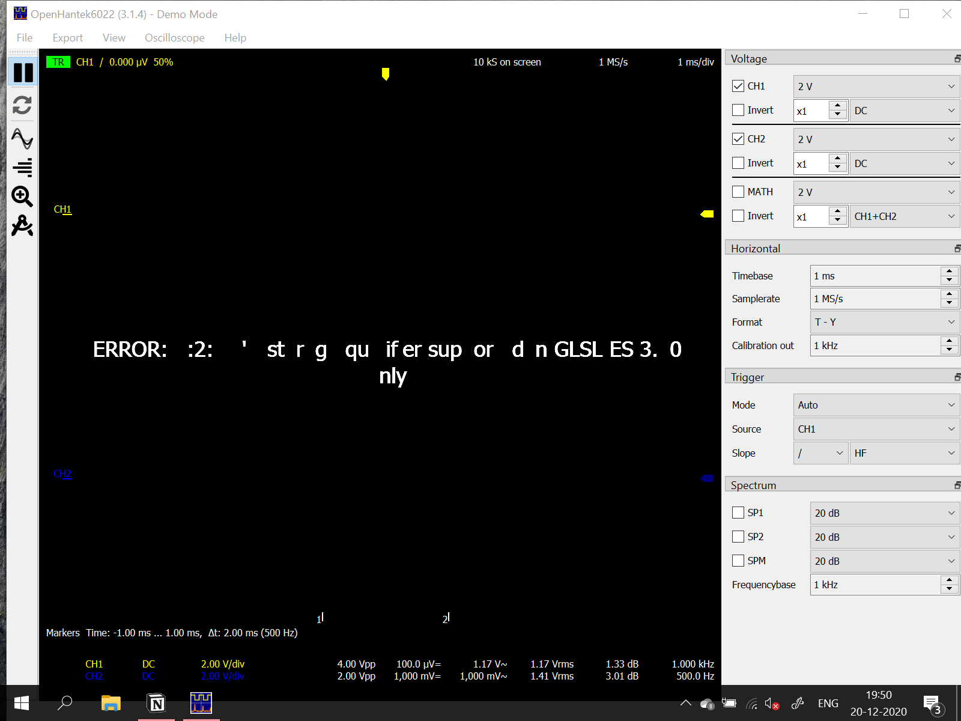The width and height of the screenshot is (961, 721).
Task: Enable the MATH channel
Action: click(x=738, y=191)
